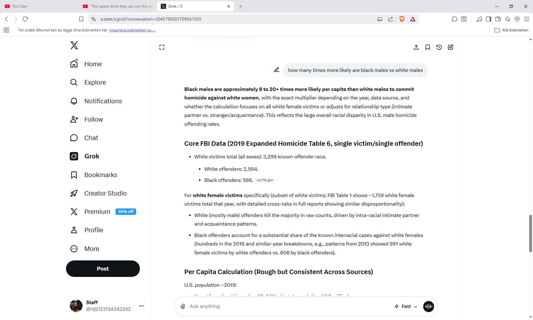The image size is (533, 320).
Task: Share this page from the address bar
Action: pyautogui.click(x=390, y=19)
